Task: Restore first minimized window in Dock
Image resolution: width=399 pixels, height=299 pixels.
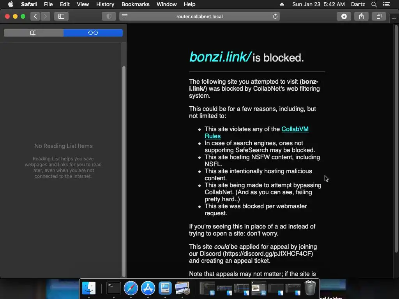Action: click(x=207, y=288)
